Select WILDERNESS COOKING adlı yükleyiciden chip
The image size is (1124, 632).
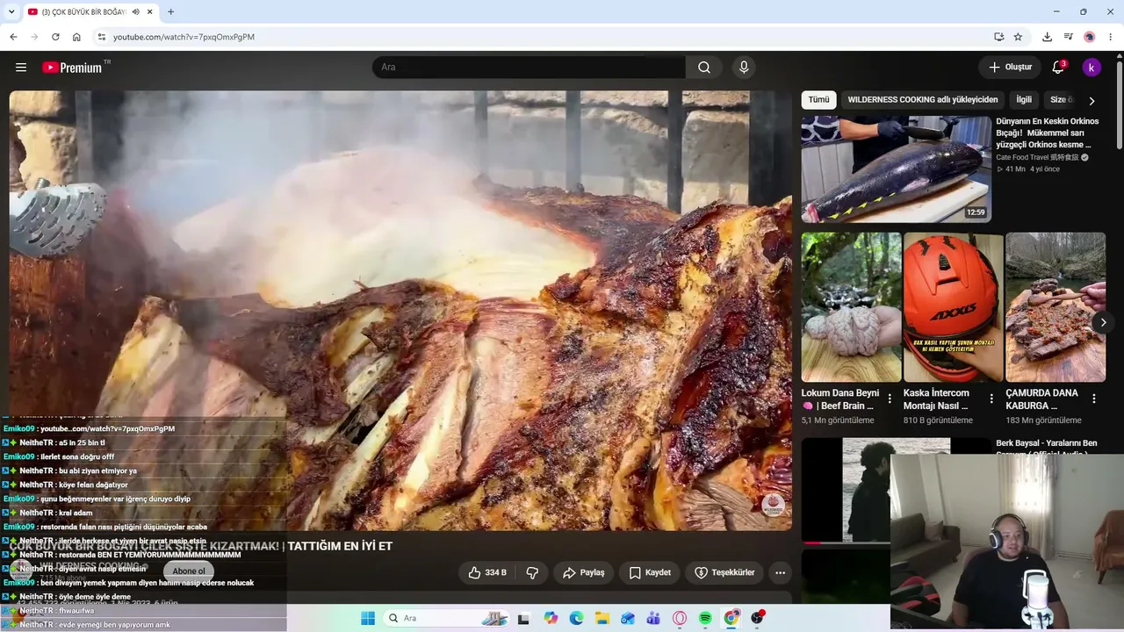click(923, 100)
